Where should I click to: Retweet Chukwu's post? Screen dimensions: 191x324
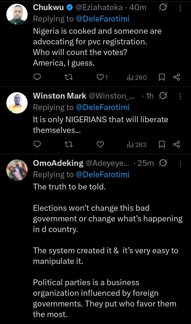(69, 77)
